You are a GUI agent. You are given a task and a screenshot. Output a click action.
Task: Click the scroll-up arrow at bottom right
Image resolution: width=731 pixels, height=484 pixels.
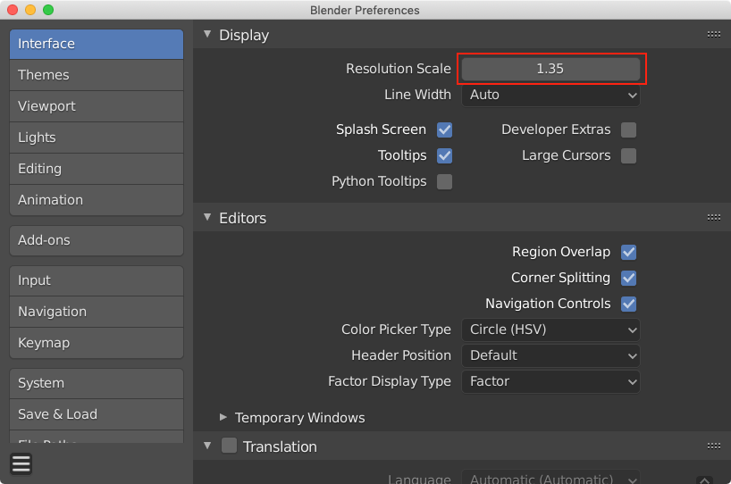coord(704,480)
